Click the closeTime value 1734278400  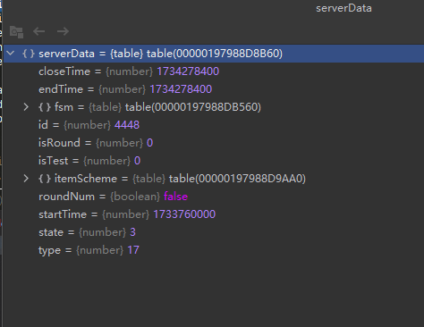coord(188,71)
